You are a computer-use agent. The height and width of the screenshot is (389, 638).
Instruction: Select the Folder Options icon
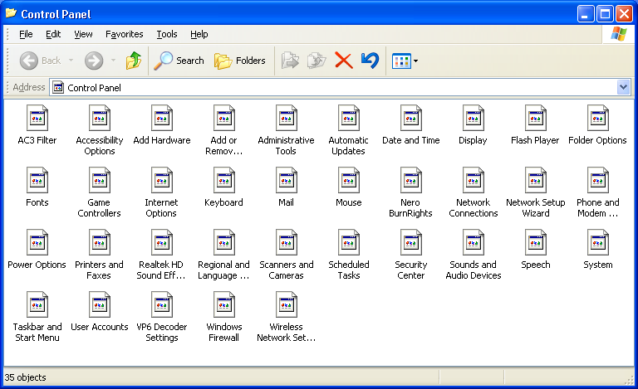pos(598,118)
